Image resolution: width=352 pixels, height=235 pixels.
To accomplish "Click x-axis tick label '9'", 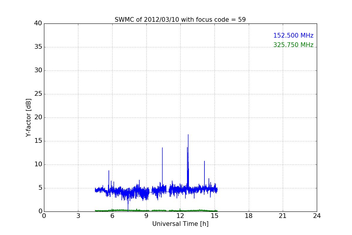I will point(146,216).
